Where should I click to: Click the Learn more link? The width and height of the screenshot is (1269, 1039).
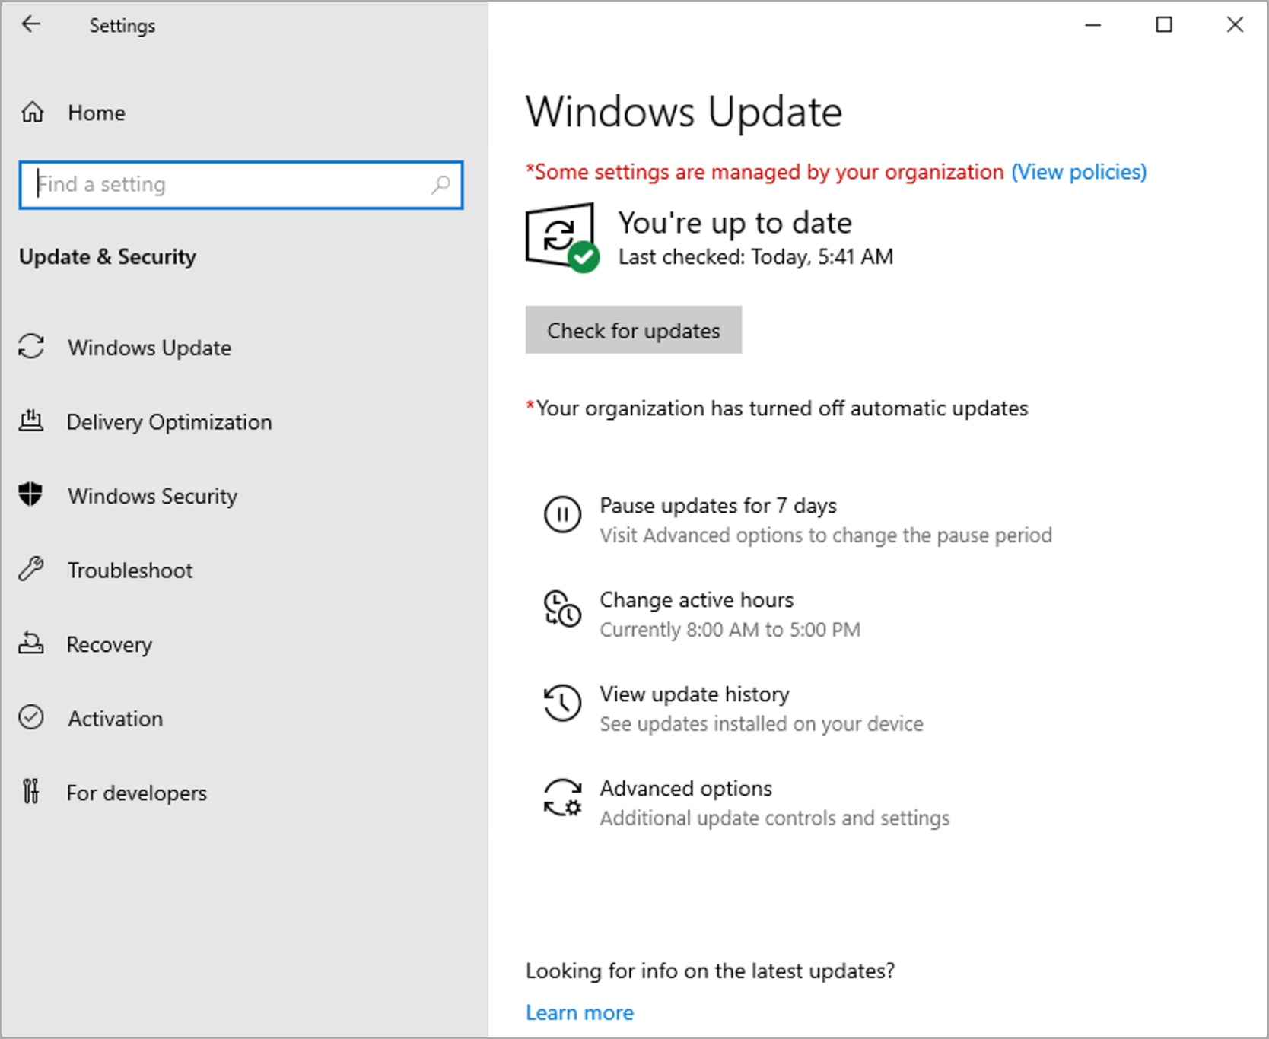(x=580, y=1012)
